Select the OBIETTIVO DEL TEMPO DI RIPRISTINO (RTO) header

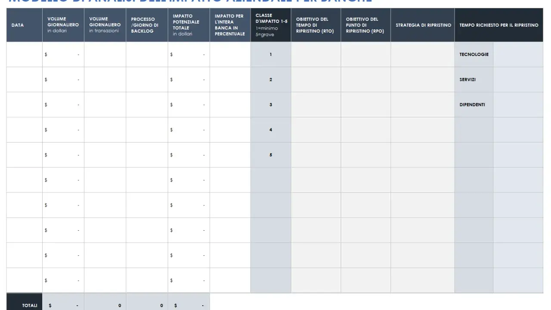316,25
